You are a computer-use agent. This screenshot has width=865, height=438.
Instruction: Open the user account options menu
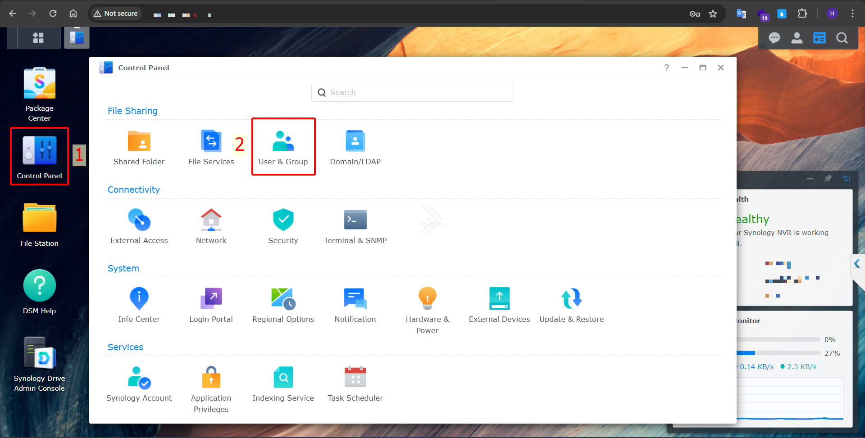pyautogui.click(x=797, y=38)
